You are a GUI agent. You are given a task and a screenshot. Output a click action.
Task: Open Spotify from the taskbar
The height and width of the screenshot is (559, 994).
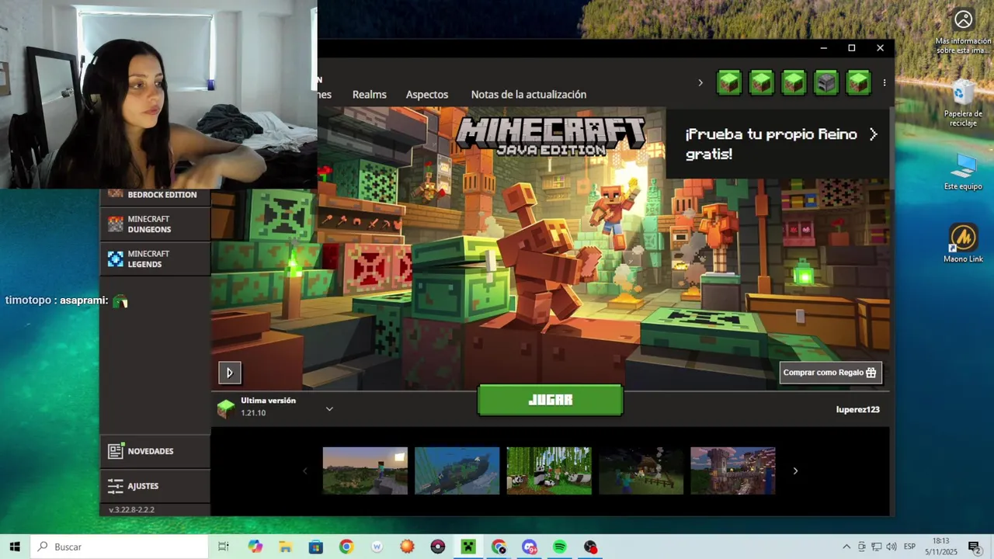click(560, 547)
